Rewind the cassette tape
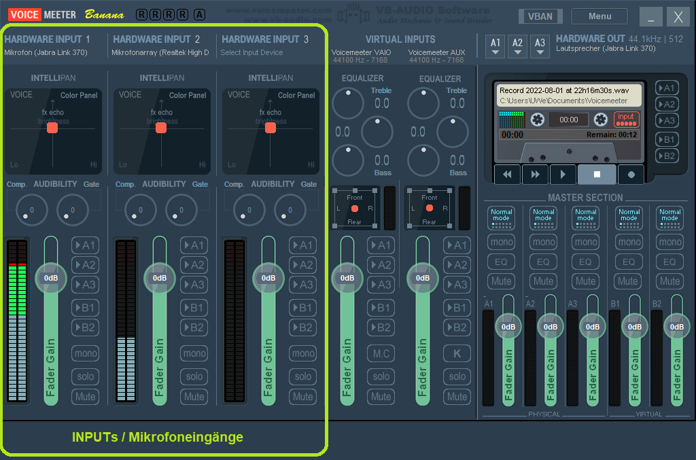The image size is (696, 460). pyautogui.click(x=507, y=174)
